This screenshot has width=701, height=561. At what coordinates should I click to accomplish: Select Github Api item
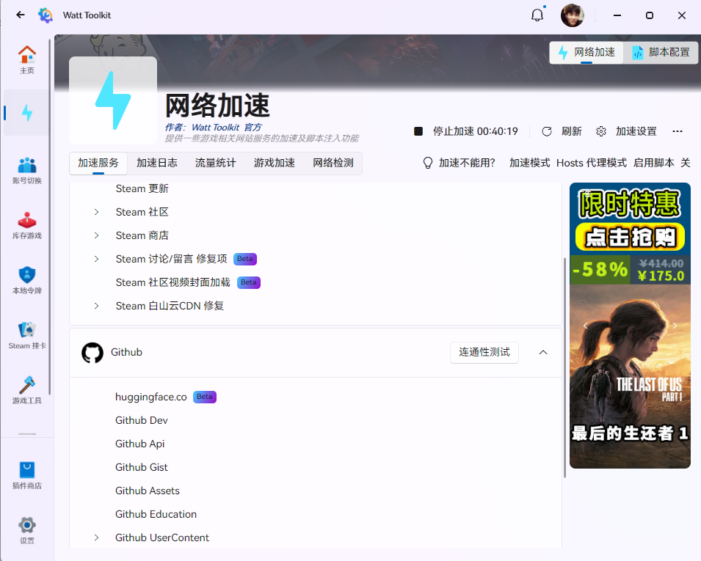(x=140, y=444)
